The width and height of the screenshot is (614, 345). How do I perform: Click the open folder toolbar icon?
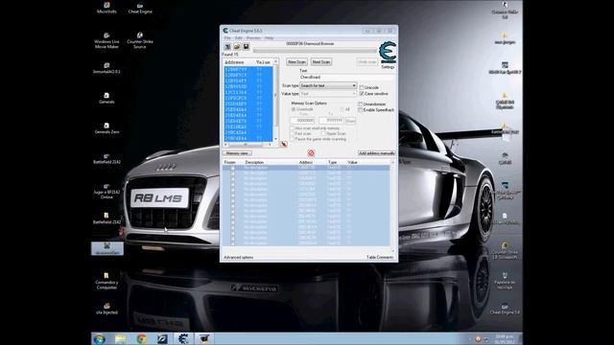click(237, 47)
